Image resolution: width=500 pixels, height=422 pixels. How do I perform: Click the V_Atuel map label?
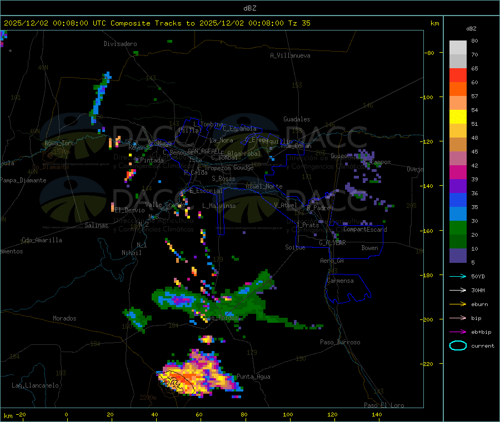286,205
